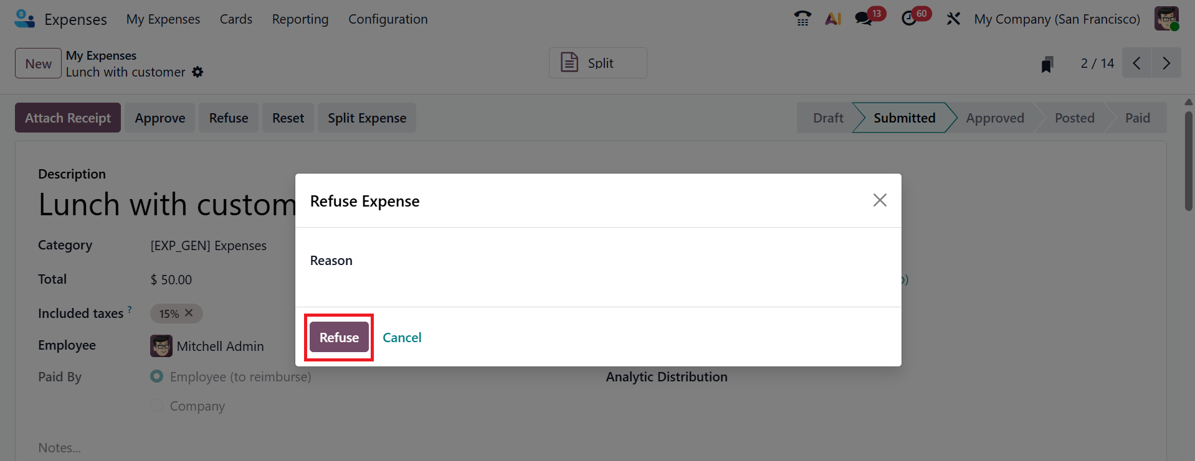Click the Cancel link in the dialog
Screen dimensions: 1195x461
pyautogui.click(x=402, y=337)
